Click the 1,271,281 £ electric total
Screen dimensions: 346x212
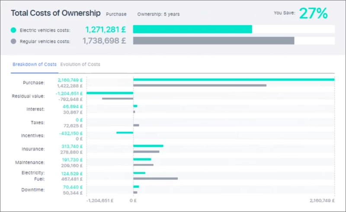point(106,29)
